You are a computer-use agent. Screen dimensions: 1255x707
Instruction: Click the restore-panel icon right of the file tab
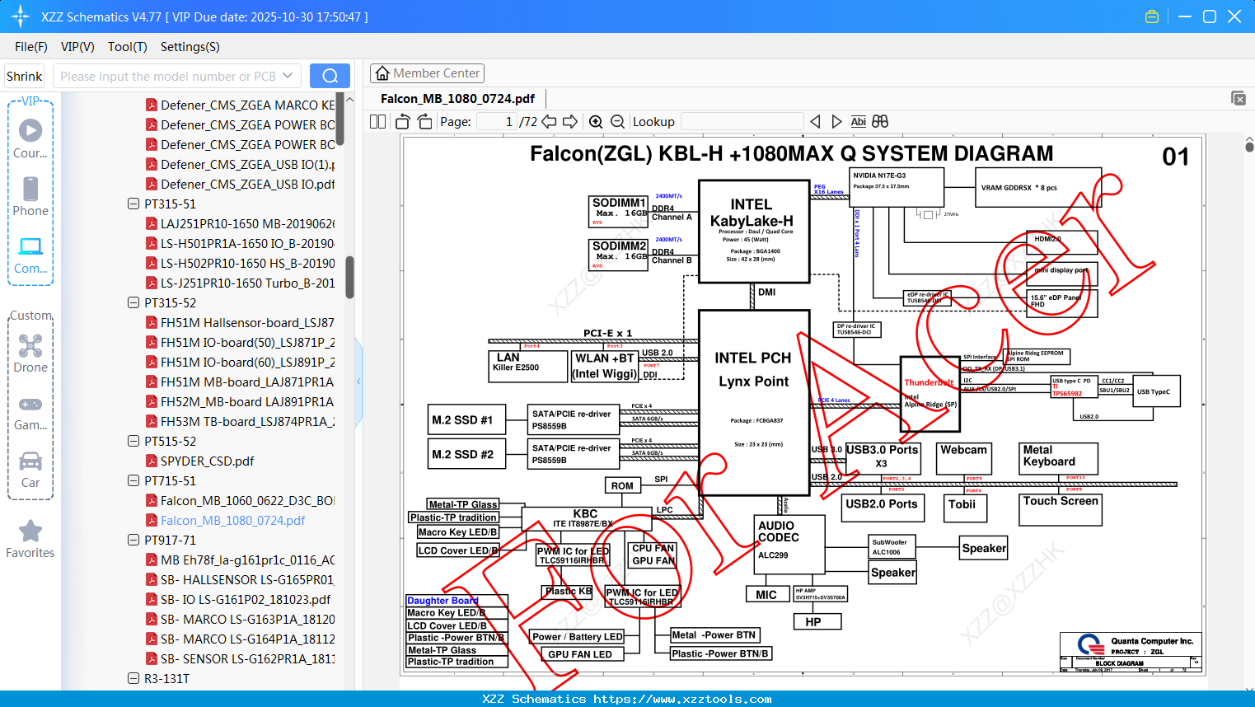click(x=1239, y=98)
